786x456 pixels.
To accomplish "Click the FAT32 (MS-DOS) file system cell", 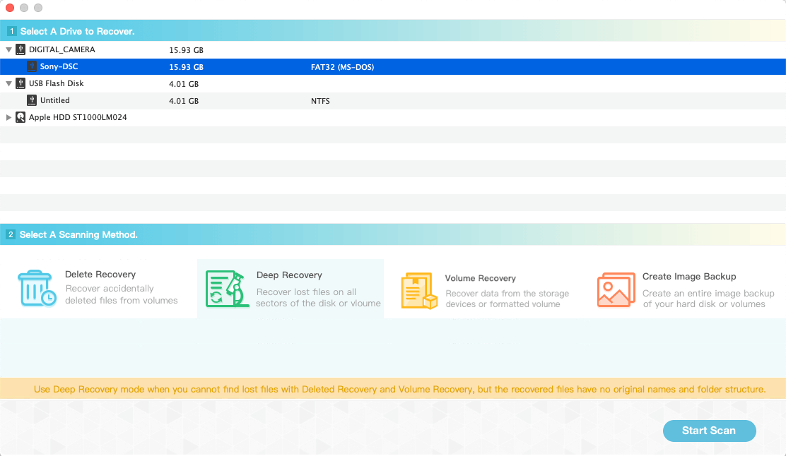I will 342,67.
